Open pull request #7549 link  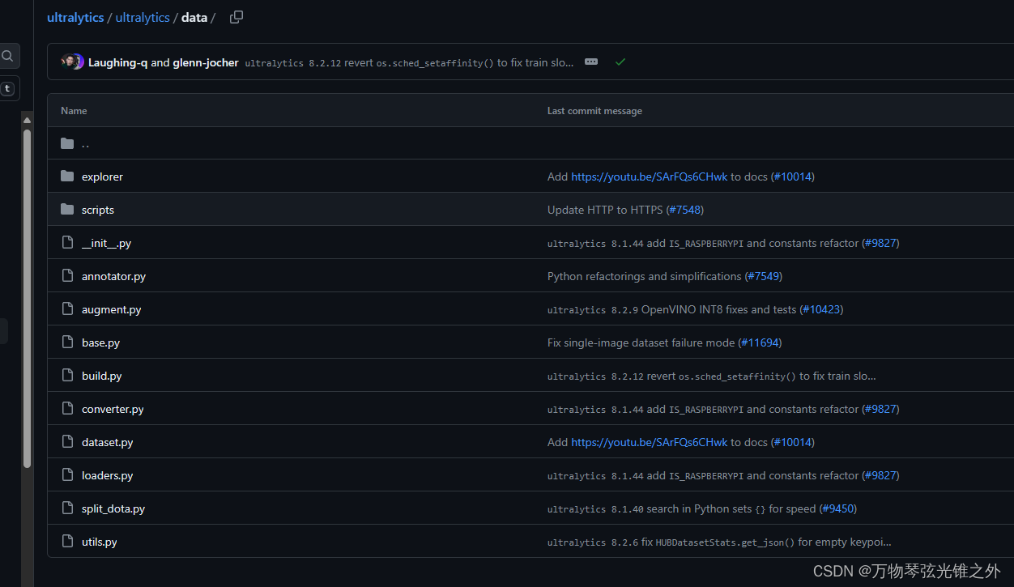(x=763, y=276)
